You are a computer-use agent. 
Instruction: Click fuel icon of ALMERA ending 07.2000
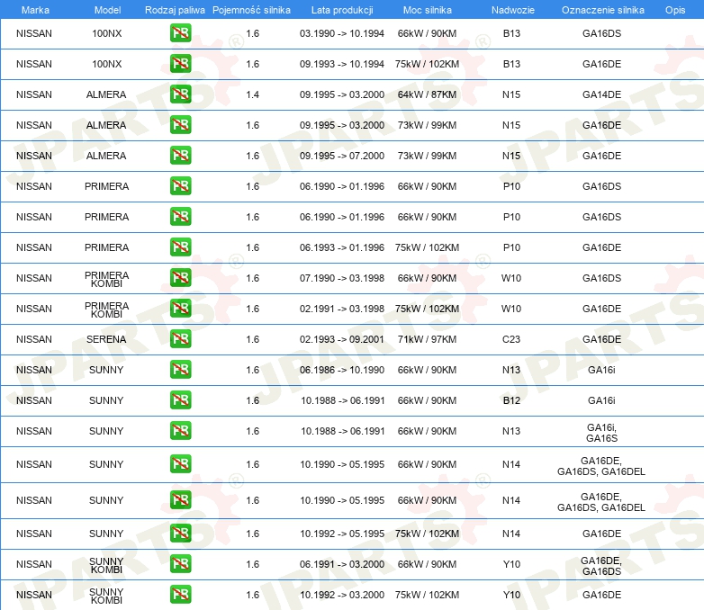click(180, 156)
